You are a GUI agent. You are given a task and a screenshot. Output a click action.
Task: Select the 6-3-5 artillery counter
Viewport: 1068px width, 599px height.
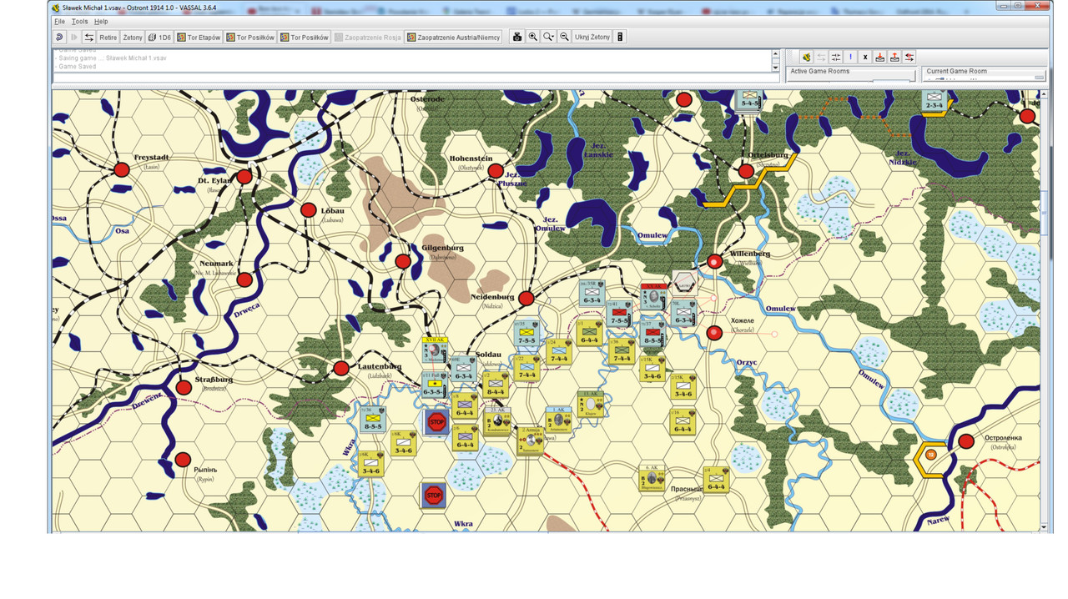(x=433, y=386)
